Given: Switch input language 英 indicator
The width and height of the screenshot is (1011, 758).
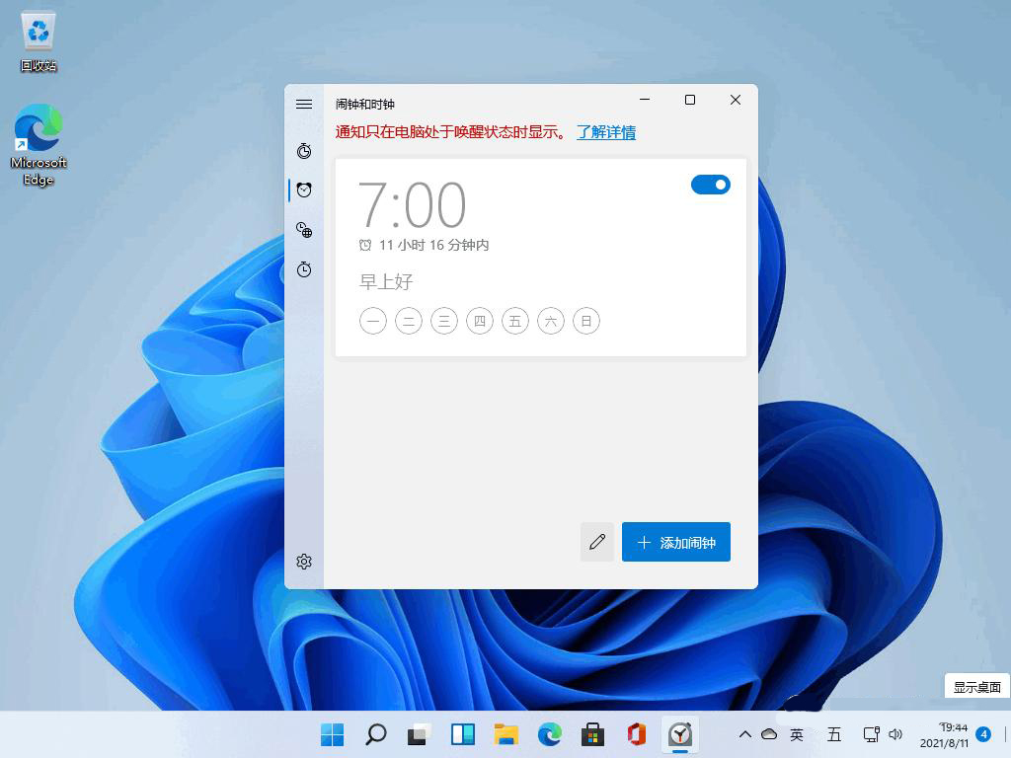Looking at the screenshot, I should tap(797, 734).
